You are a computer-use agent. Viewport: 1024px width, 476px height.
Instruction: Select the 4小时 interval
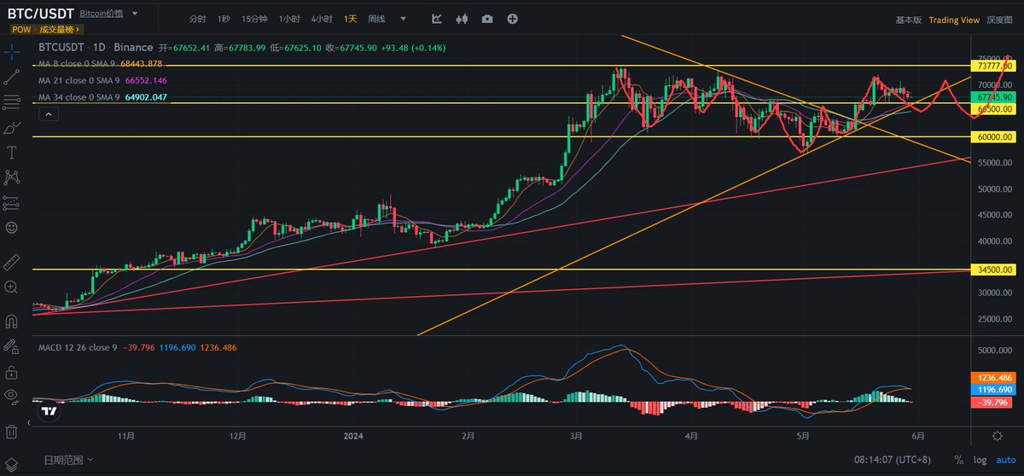point(322,19)
